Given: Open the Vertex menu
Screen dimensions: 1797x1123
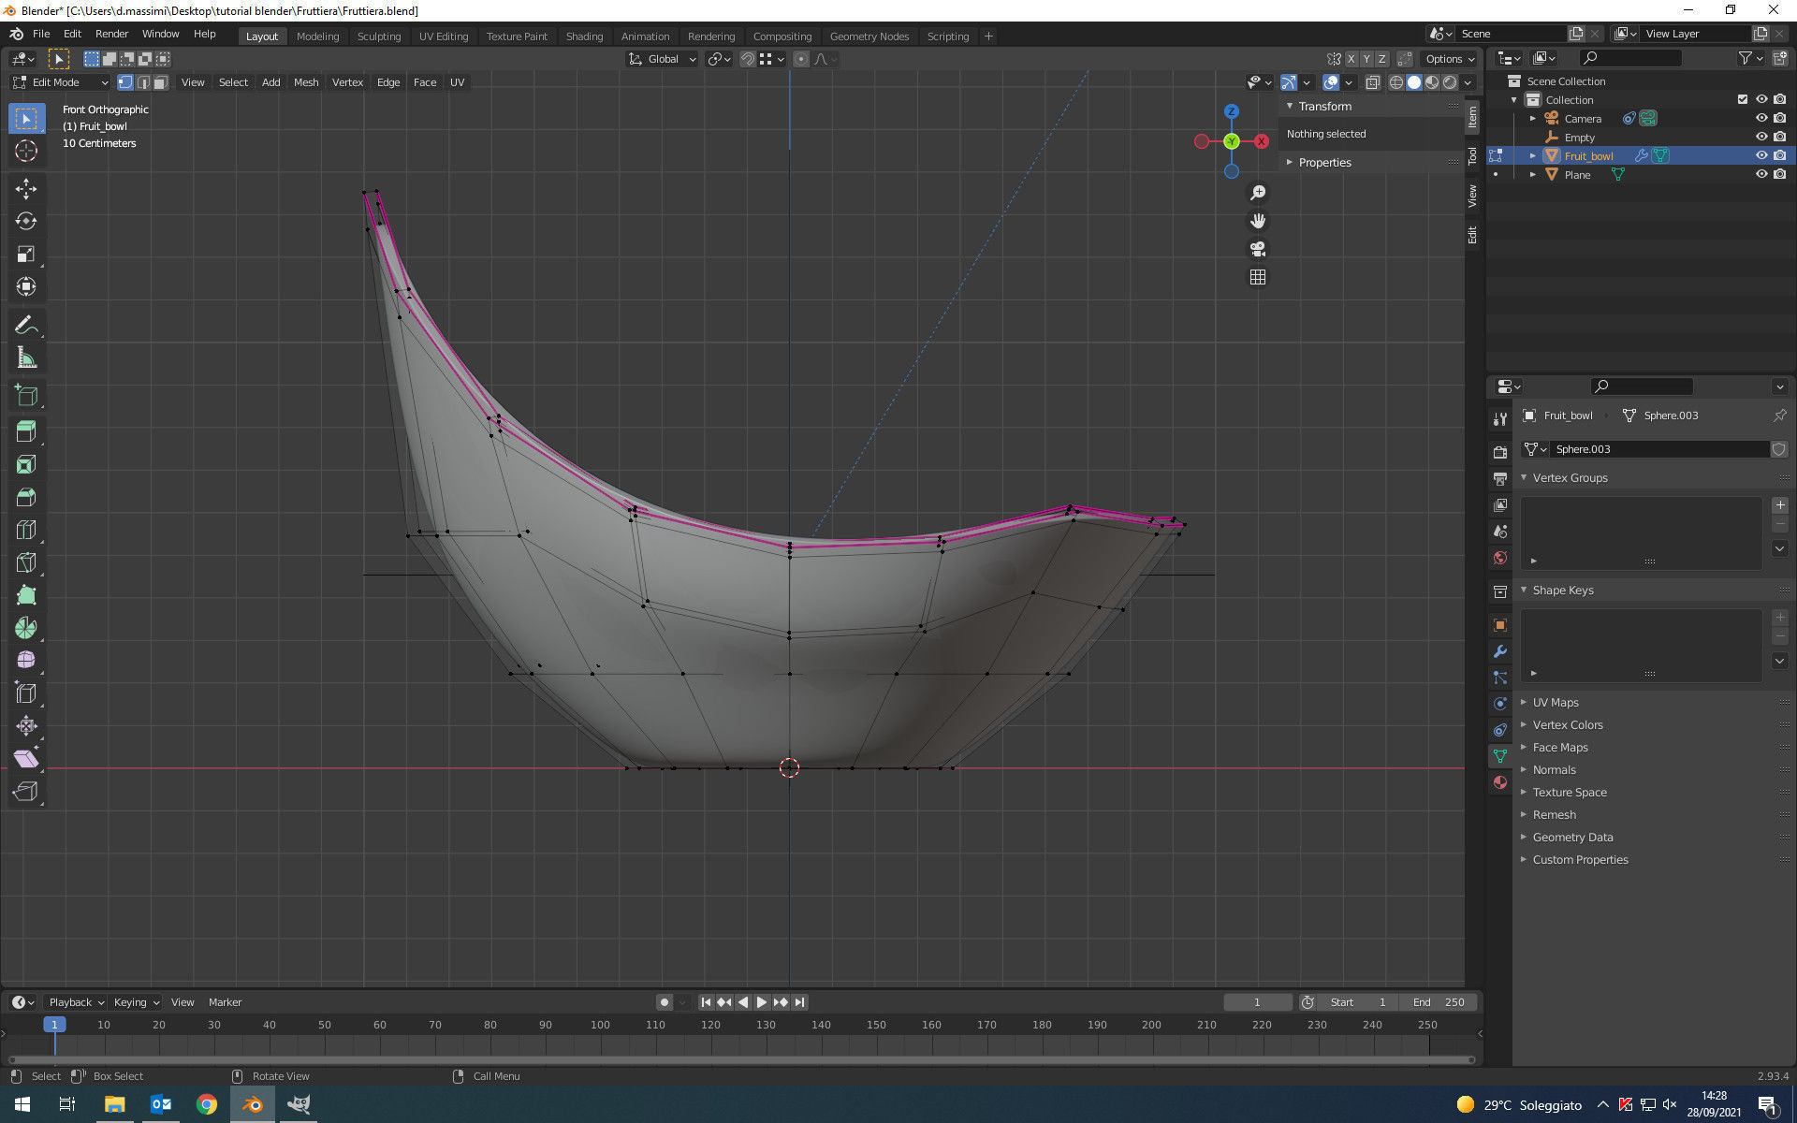Looking at the screenshot, I should pos(347,82).
